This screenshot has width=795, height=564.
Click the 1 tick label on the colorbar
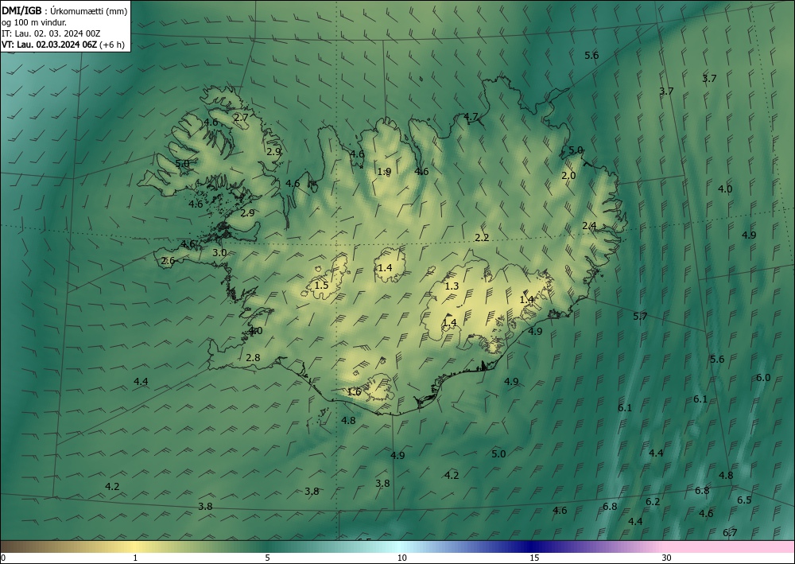pyautogui.click(x=135, y=558)
